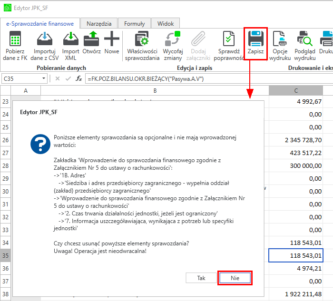Undo changes with Wycofaj zmiany
Screen dimensions: 333x301
[172, 39]
